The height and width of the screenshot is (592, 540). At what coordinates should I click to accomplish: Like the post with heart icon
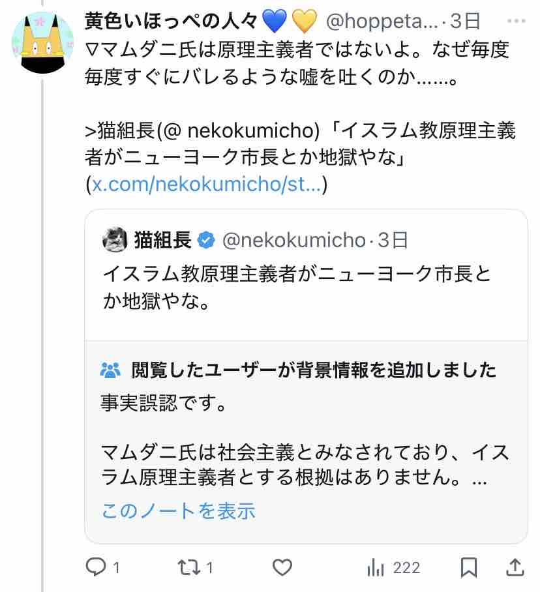tap(281, 567)
